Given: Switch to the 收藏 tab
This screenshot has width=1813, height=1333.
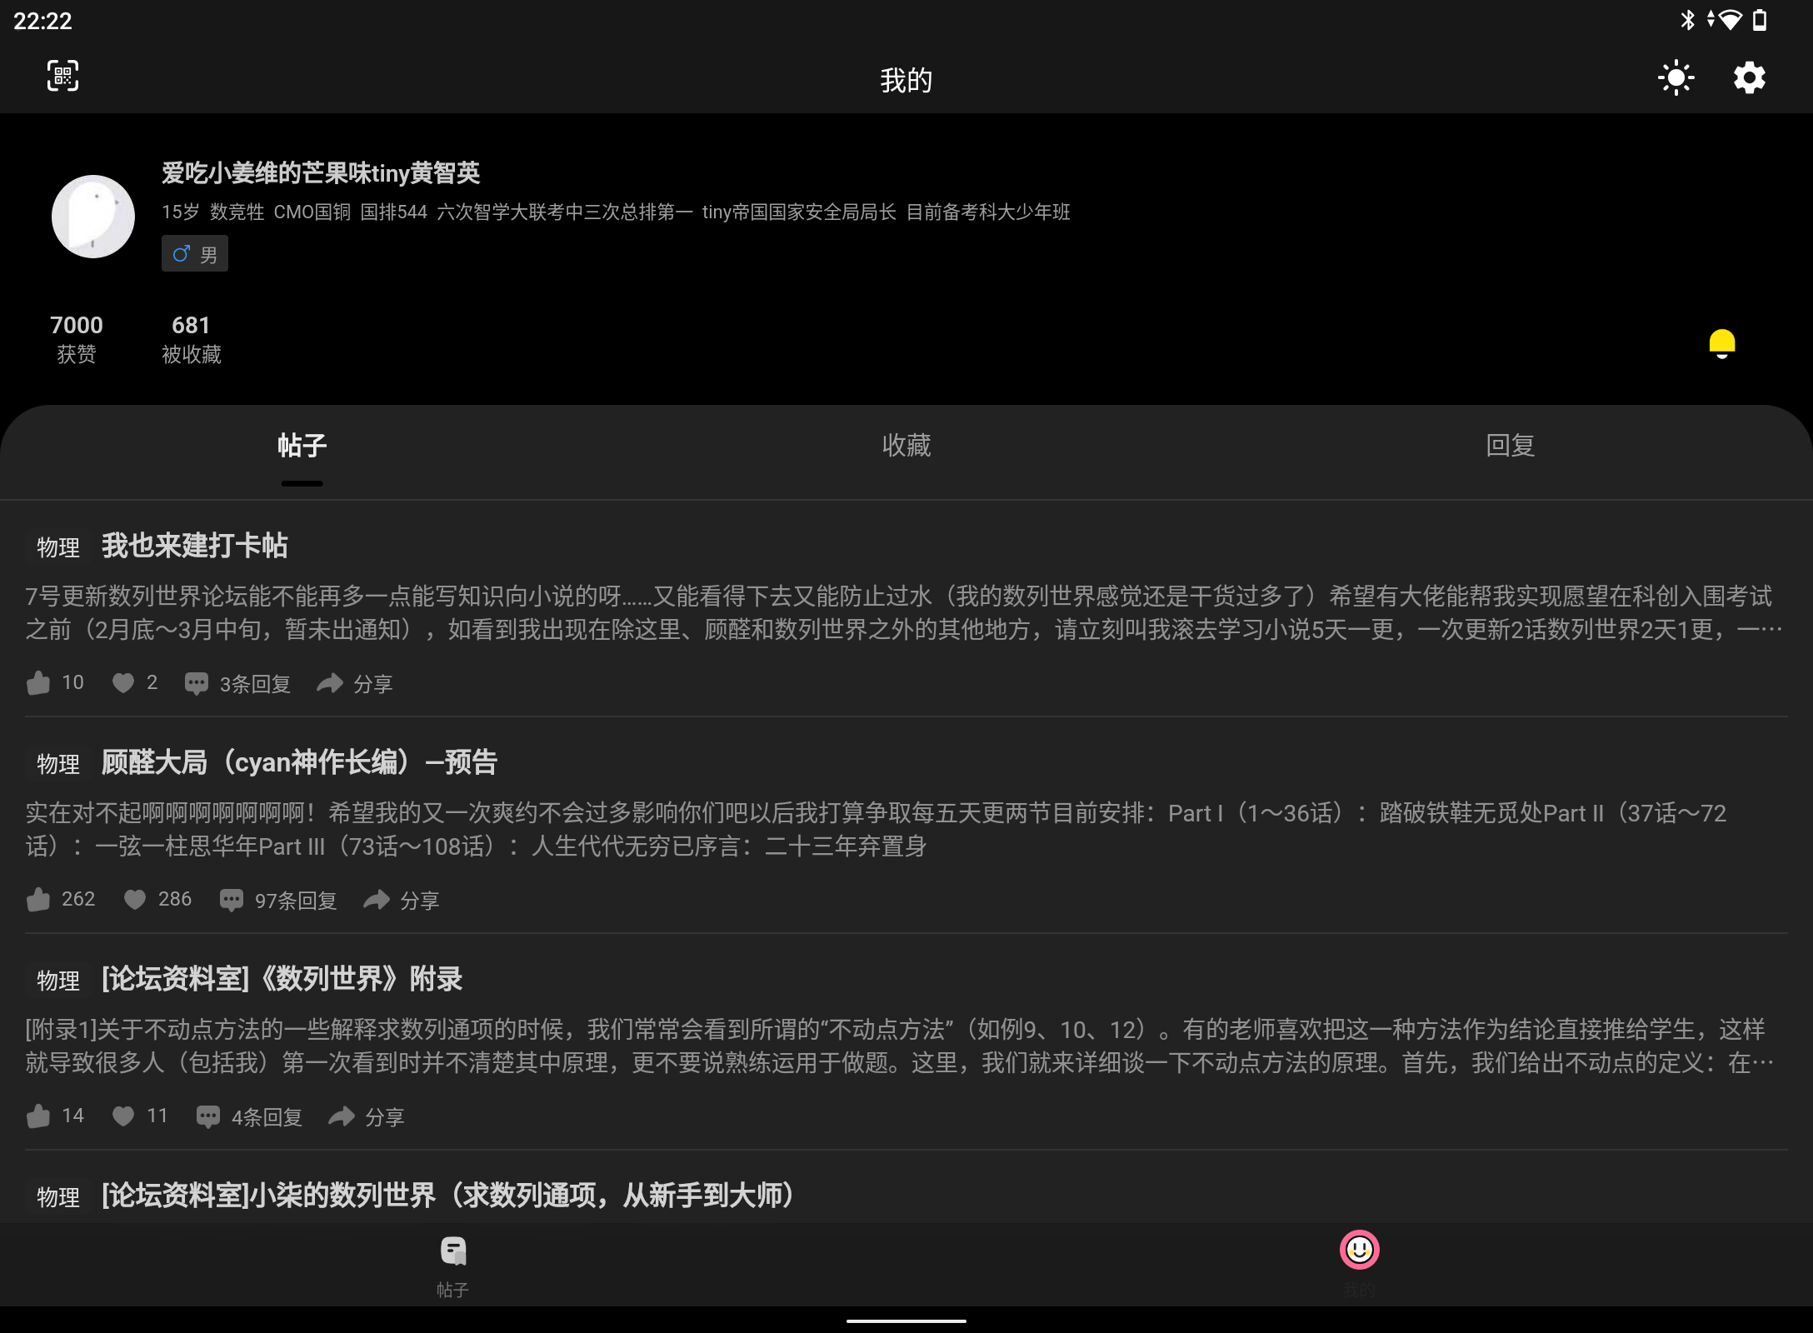Looking at the screenshot, I should (906, 446).
